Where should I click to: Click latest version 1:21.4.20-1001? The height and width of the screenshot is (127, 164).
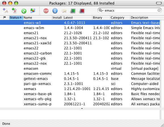click(x=77, y=89)
